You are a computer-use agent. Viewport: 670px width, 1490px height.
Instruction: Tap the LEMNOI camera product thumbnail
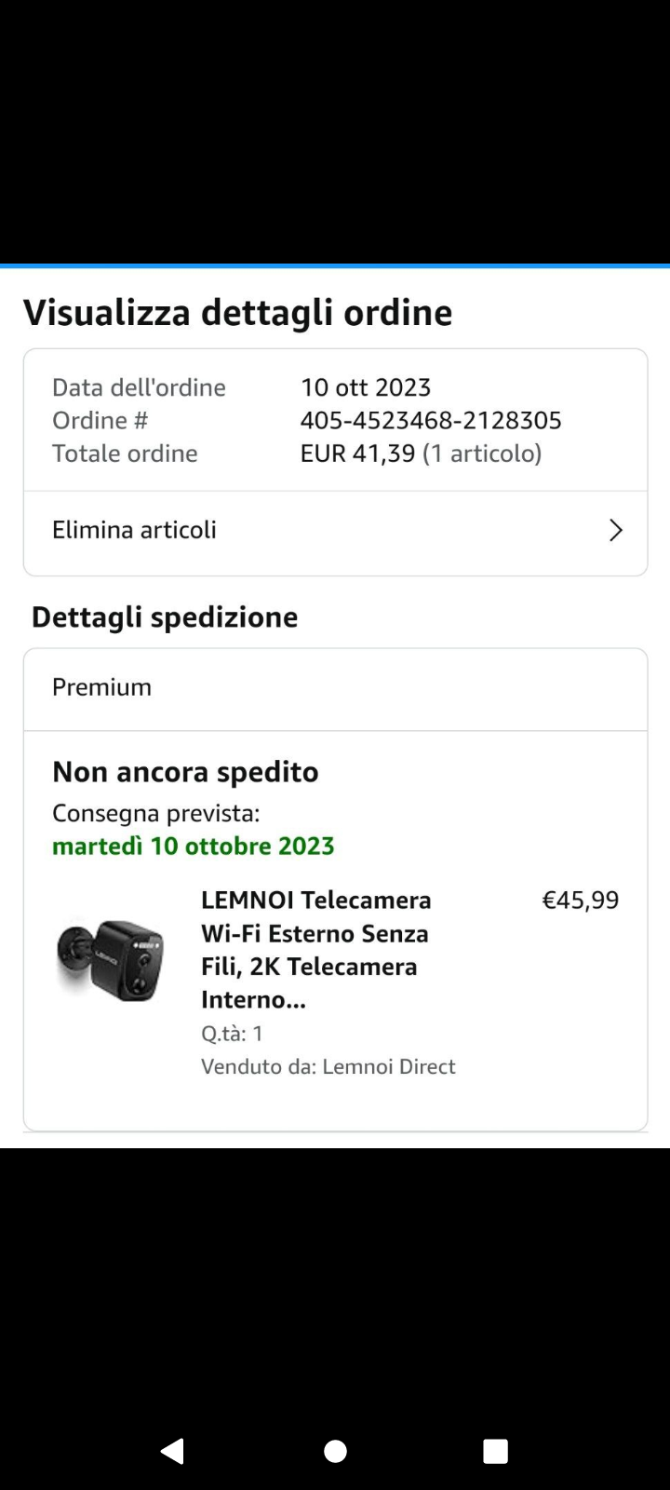click(x=110, y=958)
